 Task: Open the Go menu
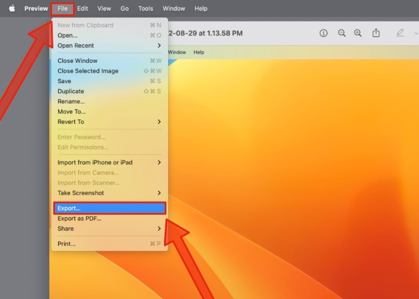125,8
